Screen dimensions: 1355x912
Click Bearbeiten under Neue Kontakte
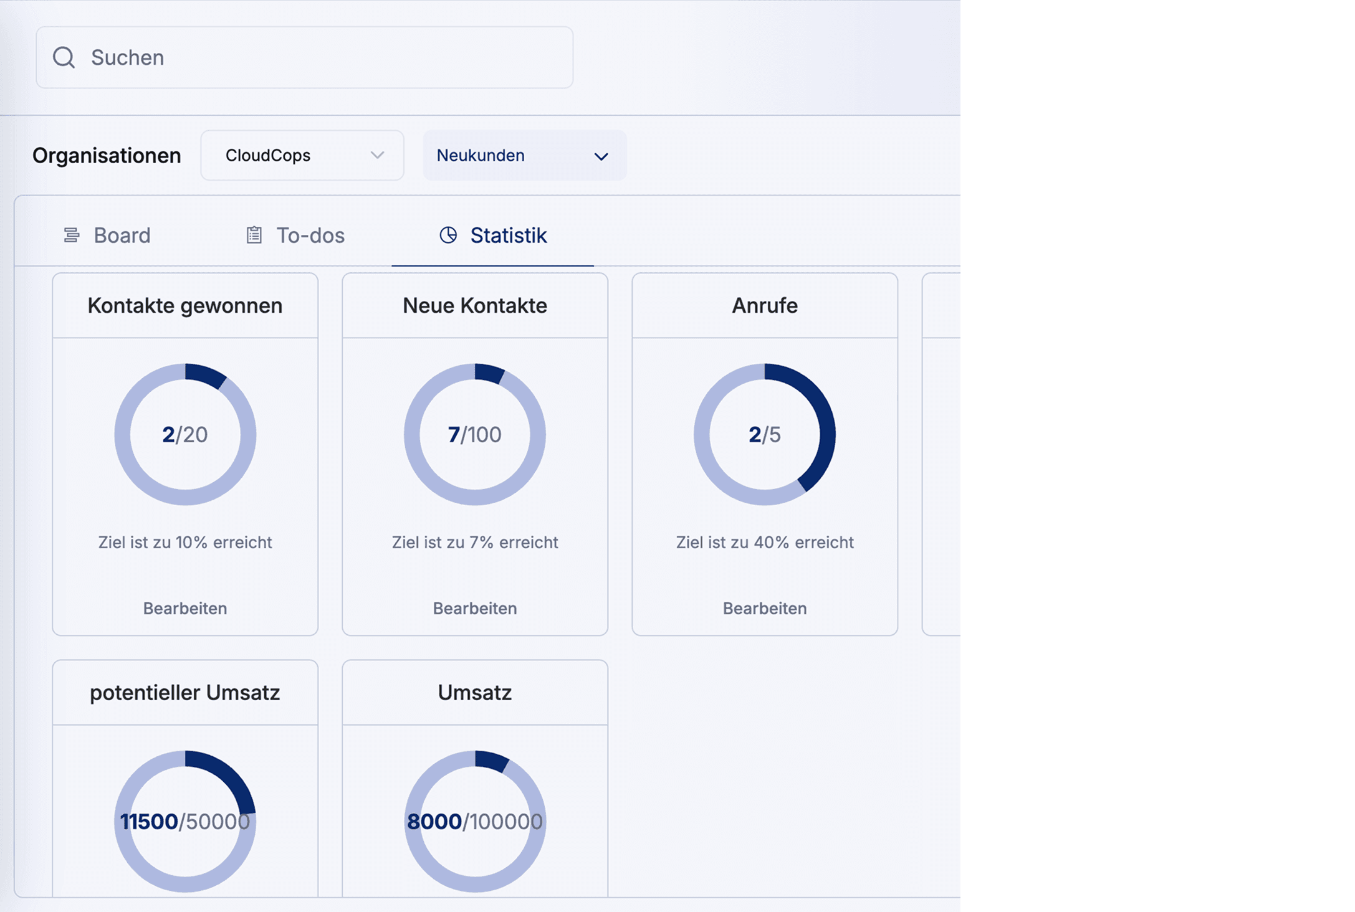click(x=475, y=608)
